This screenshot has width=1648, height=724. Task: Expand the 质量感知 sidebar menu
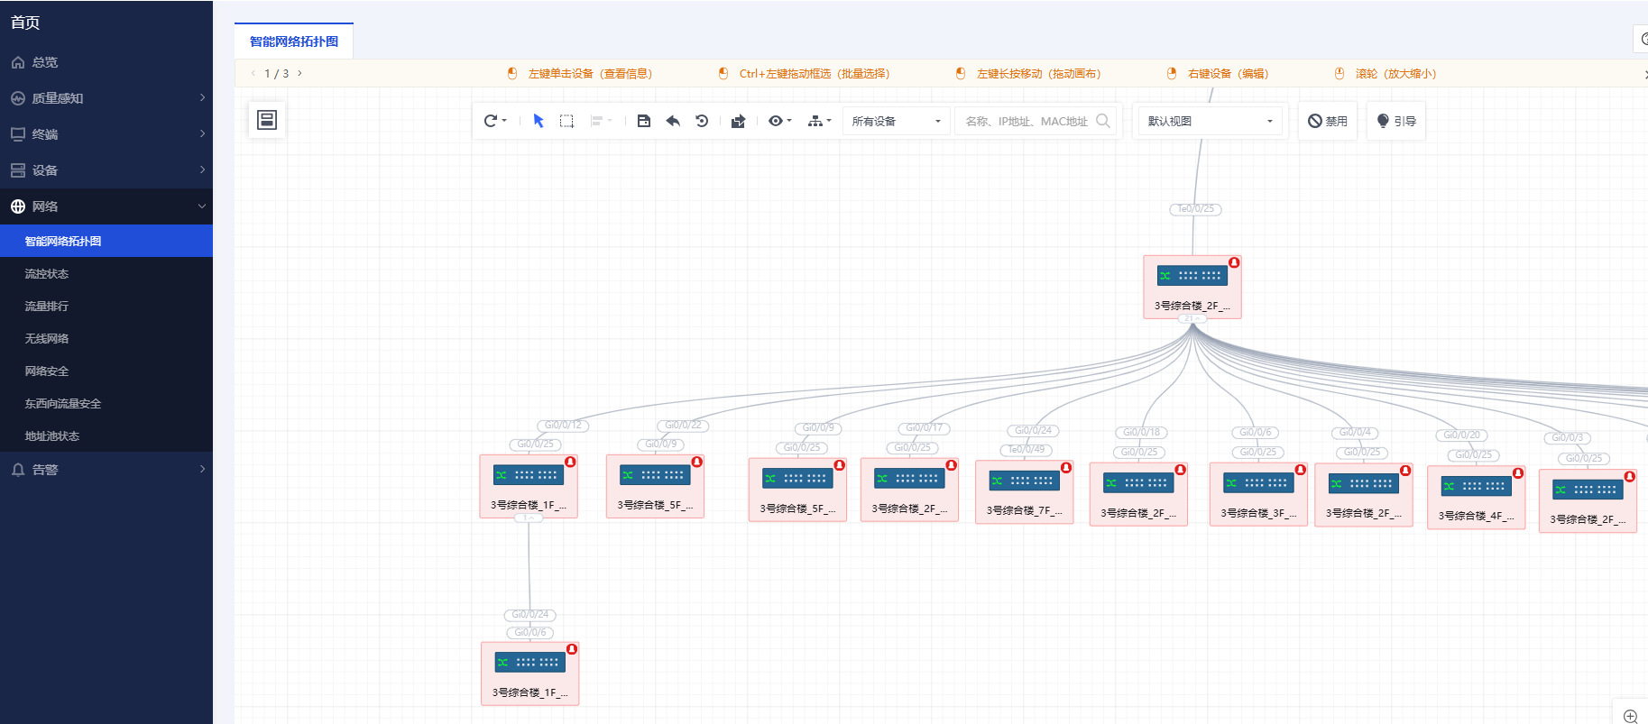(x=106, y=98)
